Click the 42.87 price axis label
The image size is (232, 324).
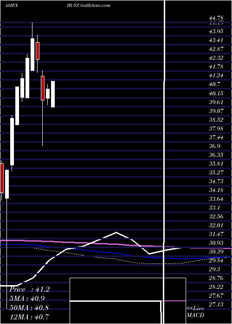[216, 49]
